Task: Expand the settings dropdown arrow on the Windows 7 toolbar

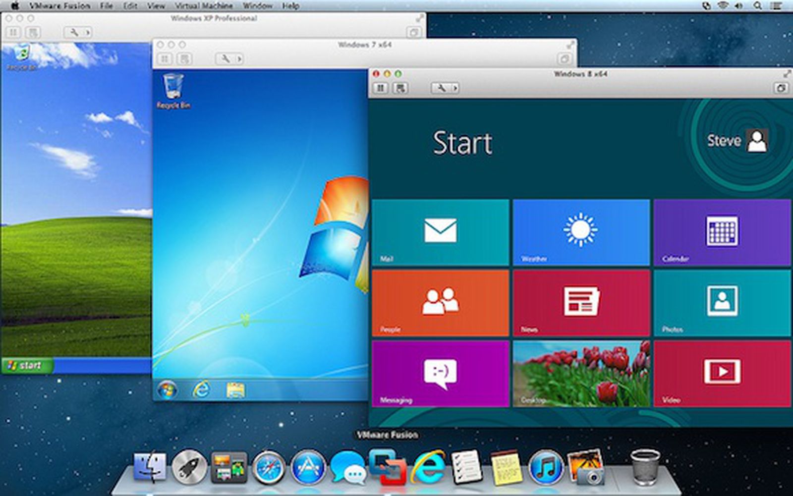Action: tap(239, 58)
